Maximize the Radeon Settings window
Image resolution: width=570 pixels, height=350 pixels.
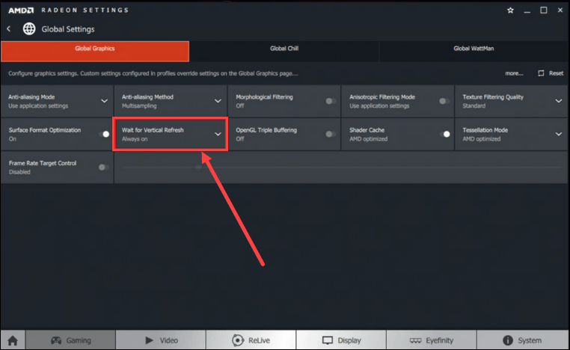(544, 10)
